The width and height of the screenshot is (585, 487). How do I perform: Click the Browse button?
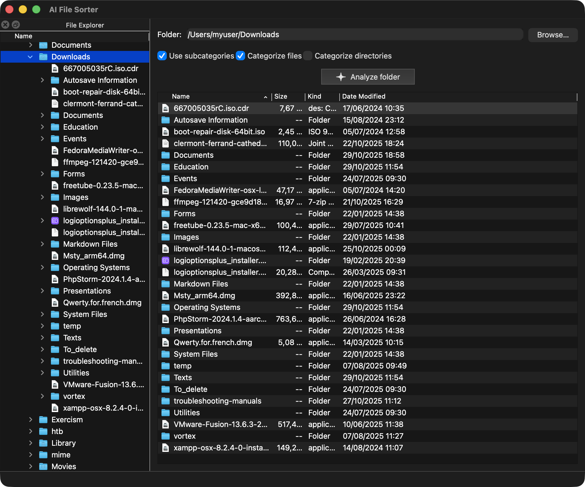pos(553,35)
